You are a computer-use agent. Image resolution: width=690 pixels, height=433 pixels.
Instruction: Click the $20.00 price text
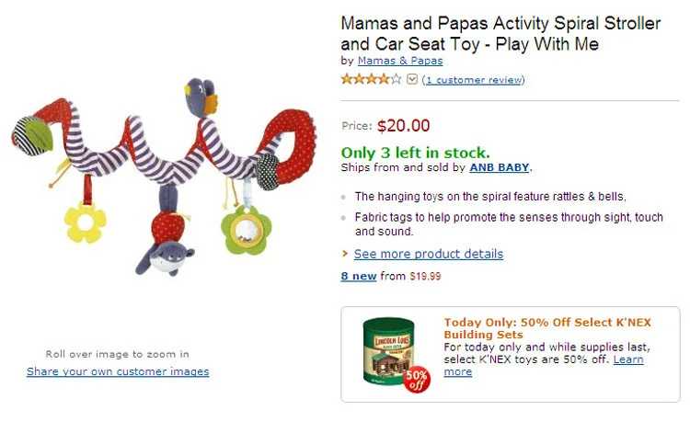pyautogui.click(x=404, y=126)
